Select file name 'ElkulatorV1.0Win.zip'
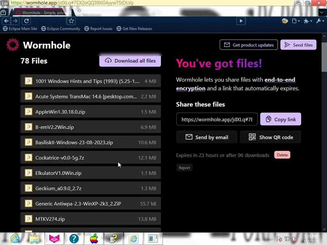Image resolution: width=327 pixels, height=245 pixels. pos(58,173)
